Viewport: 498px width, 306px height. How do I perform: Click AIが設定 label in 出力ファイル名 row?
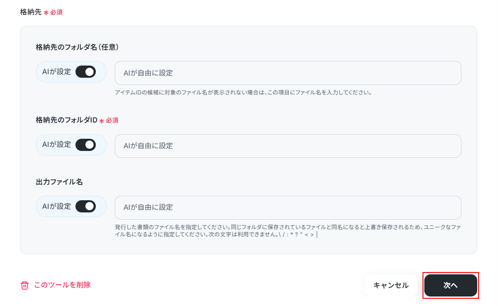pos(56,207)
